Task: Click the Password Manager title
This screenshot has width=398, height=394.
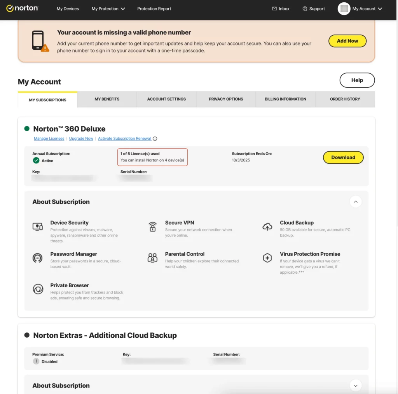Action: click(x=73, y=254)
